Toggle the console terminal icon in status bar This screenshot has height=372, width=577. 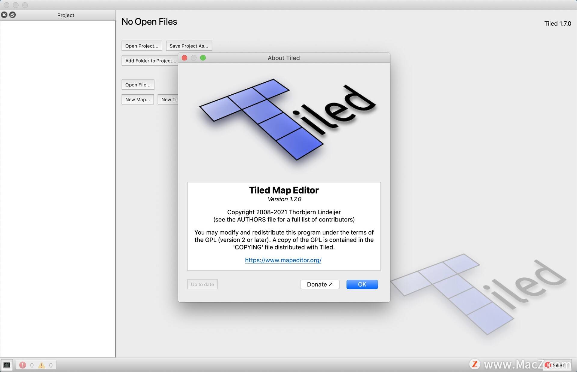click(7, 365)
